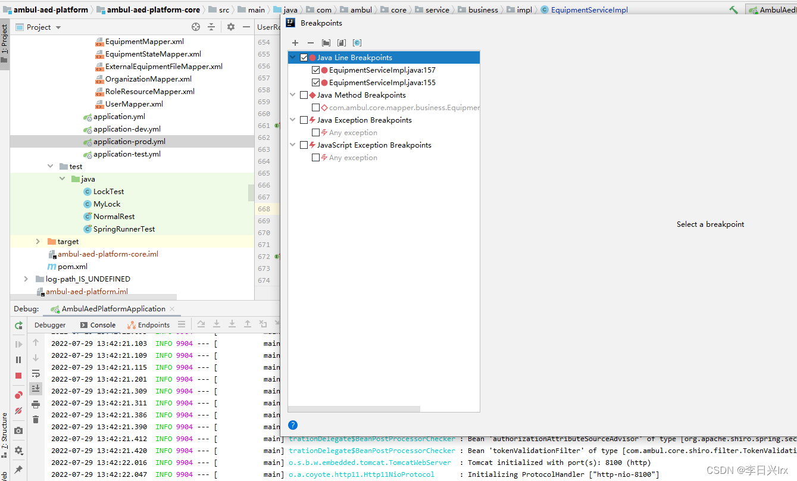
Task: Group breakpoints by file icon
Action: (342, 43)
